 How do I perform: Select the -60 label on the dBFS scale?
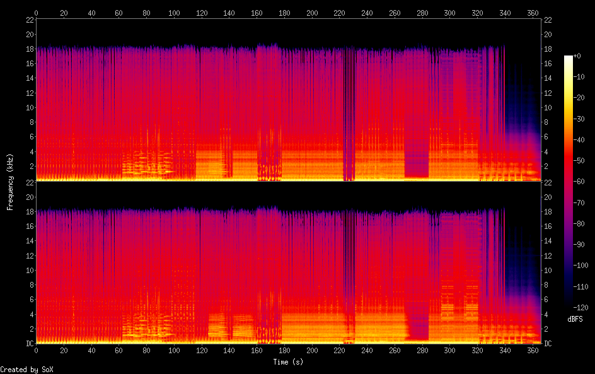[583, 182]
